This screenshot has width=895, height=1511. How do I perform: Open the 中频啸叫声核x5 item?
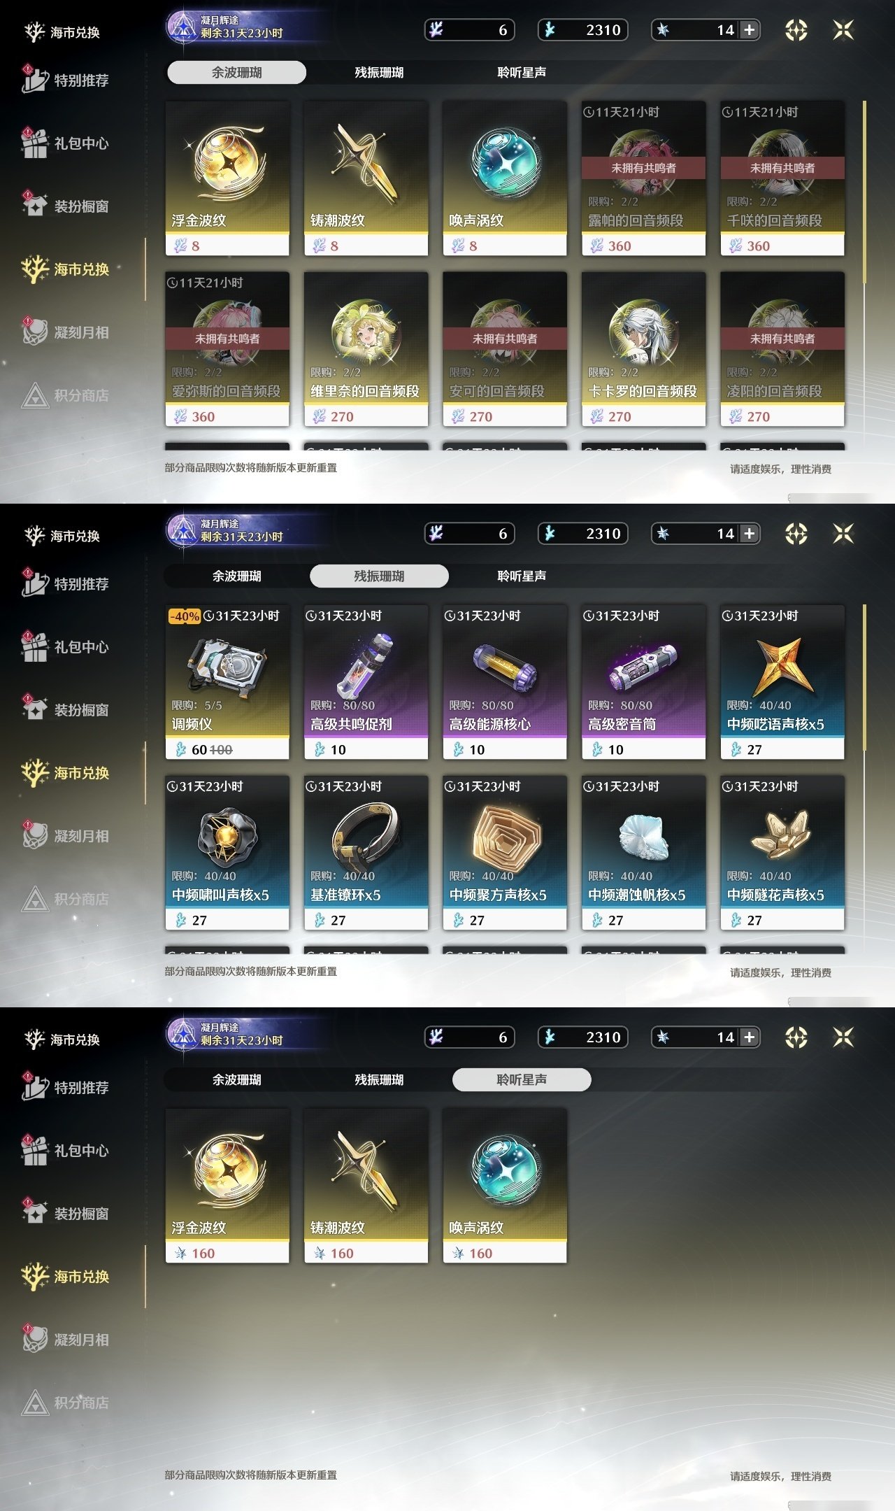[227, 853]
